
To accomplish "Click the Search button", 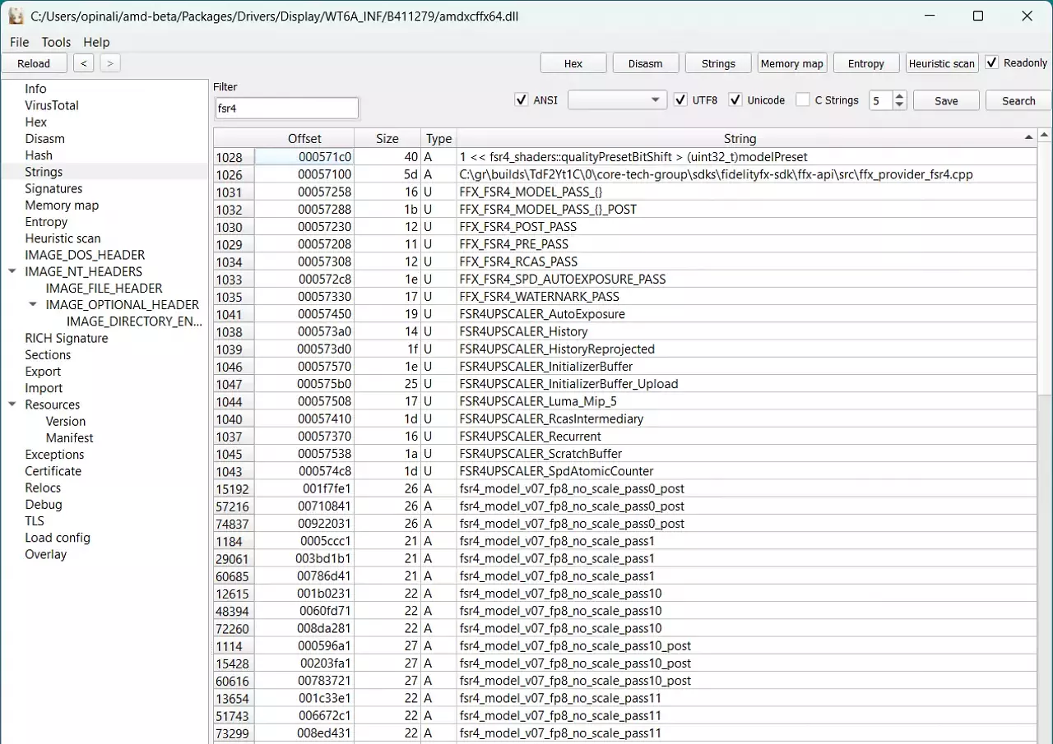I will click(1018, 100).
